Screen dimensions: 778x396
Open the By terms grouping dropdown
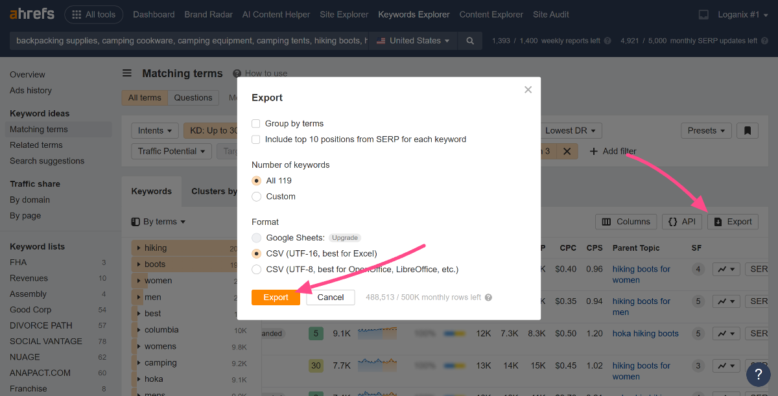click(158, 222)
